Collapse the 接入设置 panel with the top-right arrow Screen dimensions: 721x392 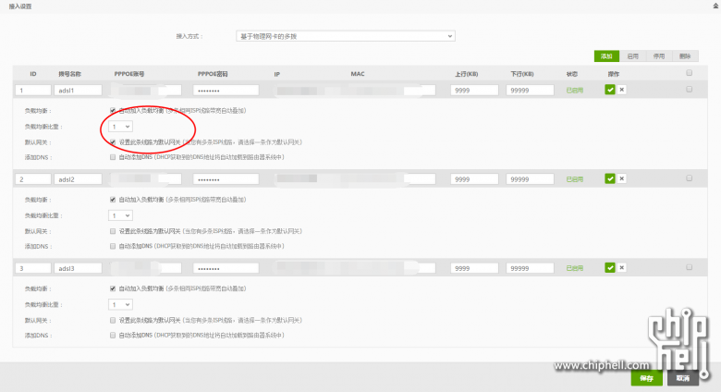[x=715, y=6]
